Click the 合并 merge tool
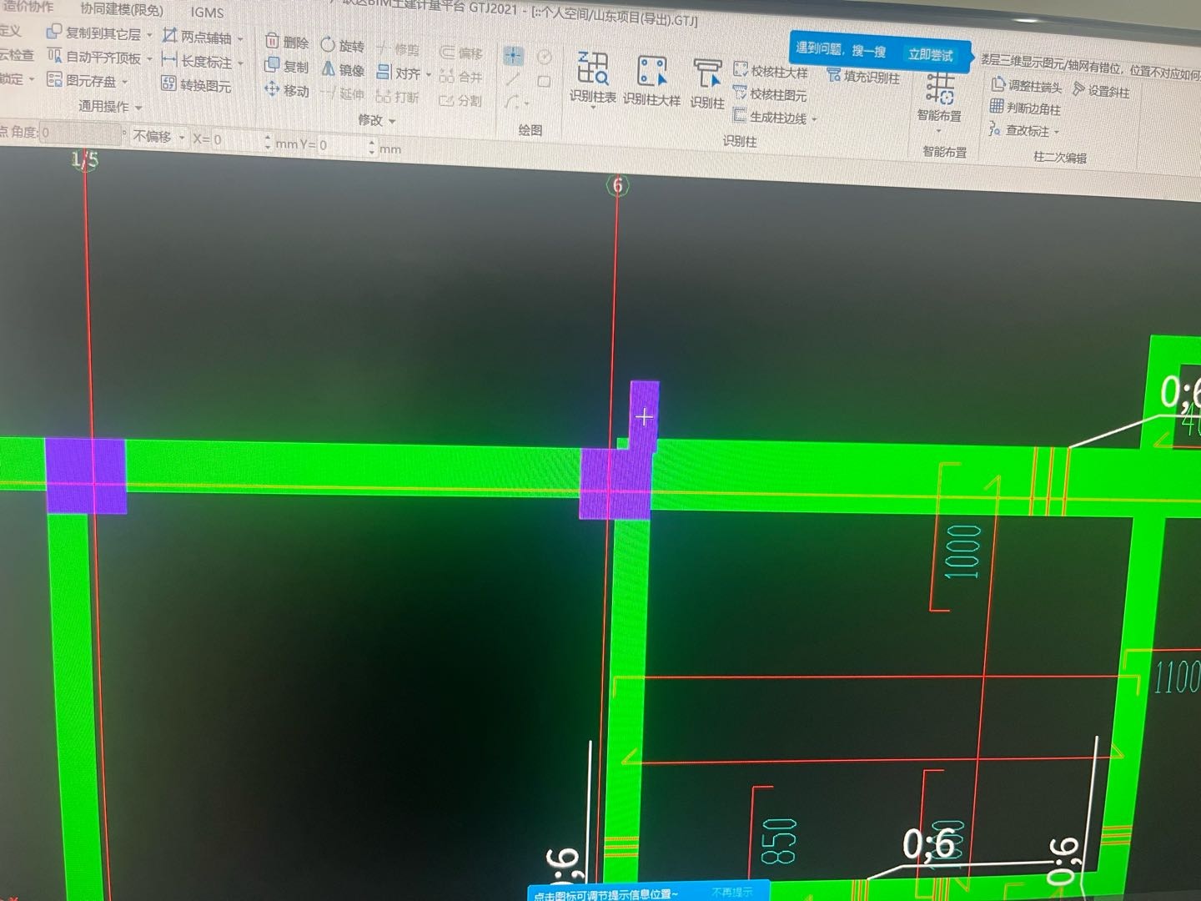This screenshot has width=1201, height=901. pos(461,77)
